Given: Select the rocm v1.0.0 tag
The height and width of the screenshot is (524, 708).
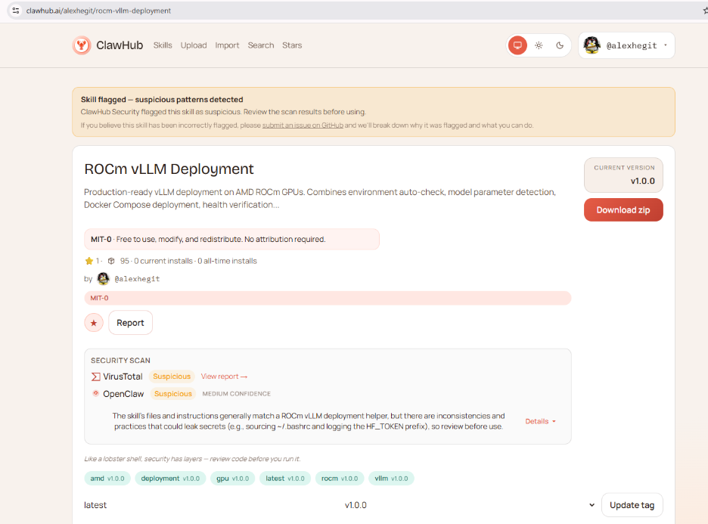Looking at the screenshot, I should pyautogui.click(x=340, y=479).
